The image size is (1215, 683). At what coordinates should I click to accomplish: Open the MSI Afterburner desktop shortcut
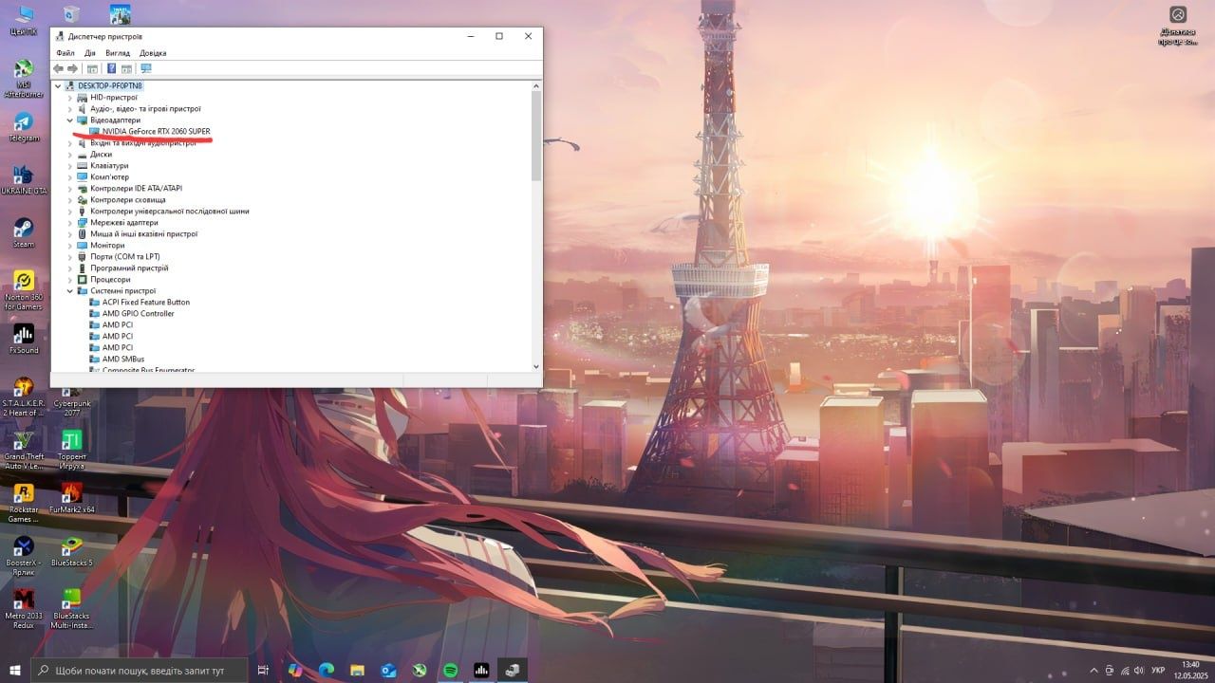pyautogui.click(x=24, y=79)
